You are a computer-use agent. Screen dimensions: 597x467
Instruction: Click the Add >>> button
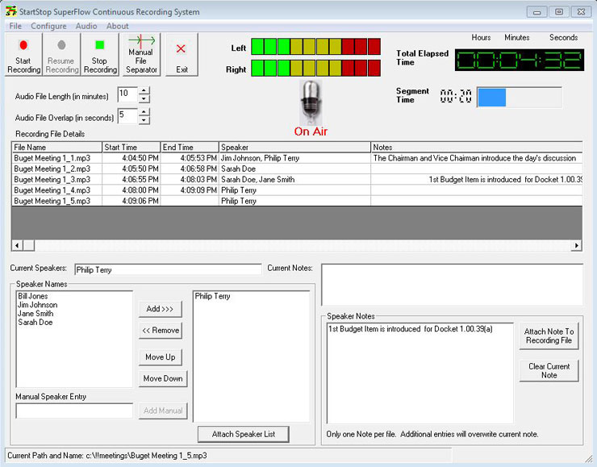tap(160, 309)
